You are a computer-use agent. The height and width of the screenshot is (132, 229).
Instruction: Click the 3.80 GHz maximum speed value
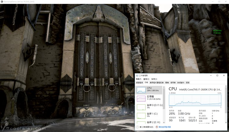click(216, 111)
